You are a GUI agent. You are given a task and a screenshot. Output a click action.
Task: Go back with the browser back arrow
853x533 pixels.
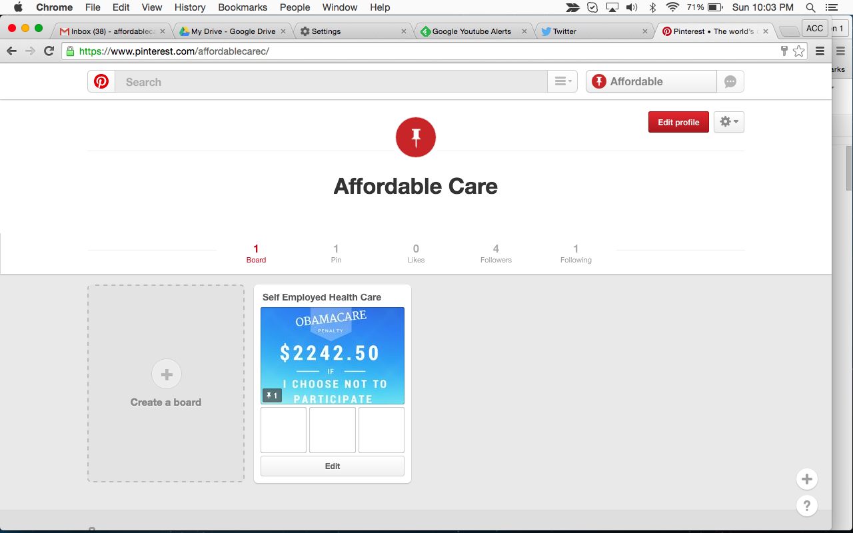(11, 51)
